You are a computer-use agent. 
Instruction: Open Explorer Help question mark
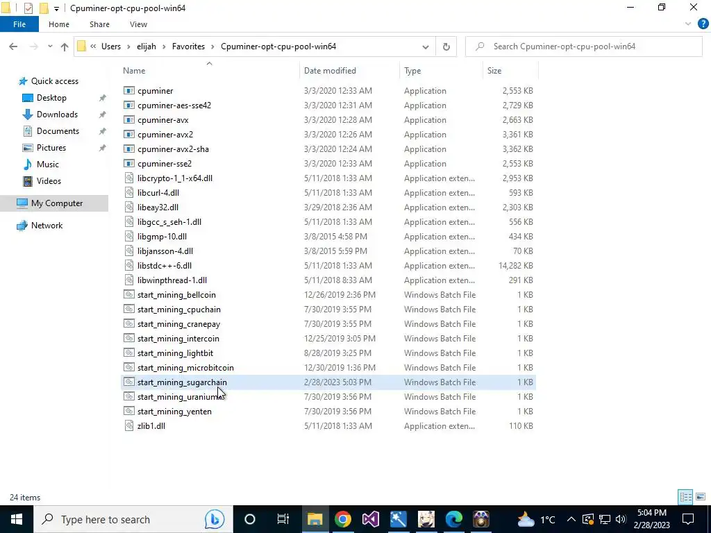[703, 24]
